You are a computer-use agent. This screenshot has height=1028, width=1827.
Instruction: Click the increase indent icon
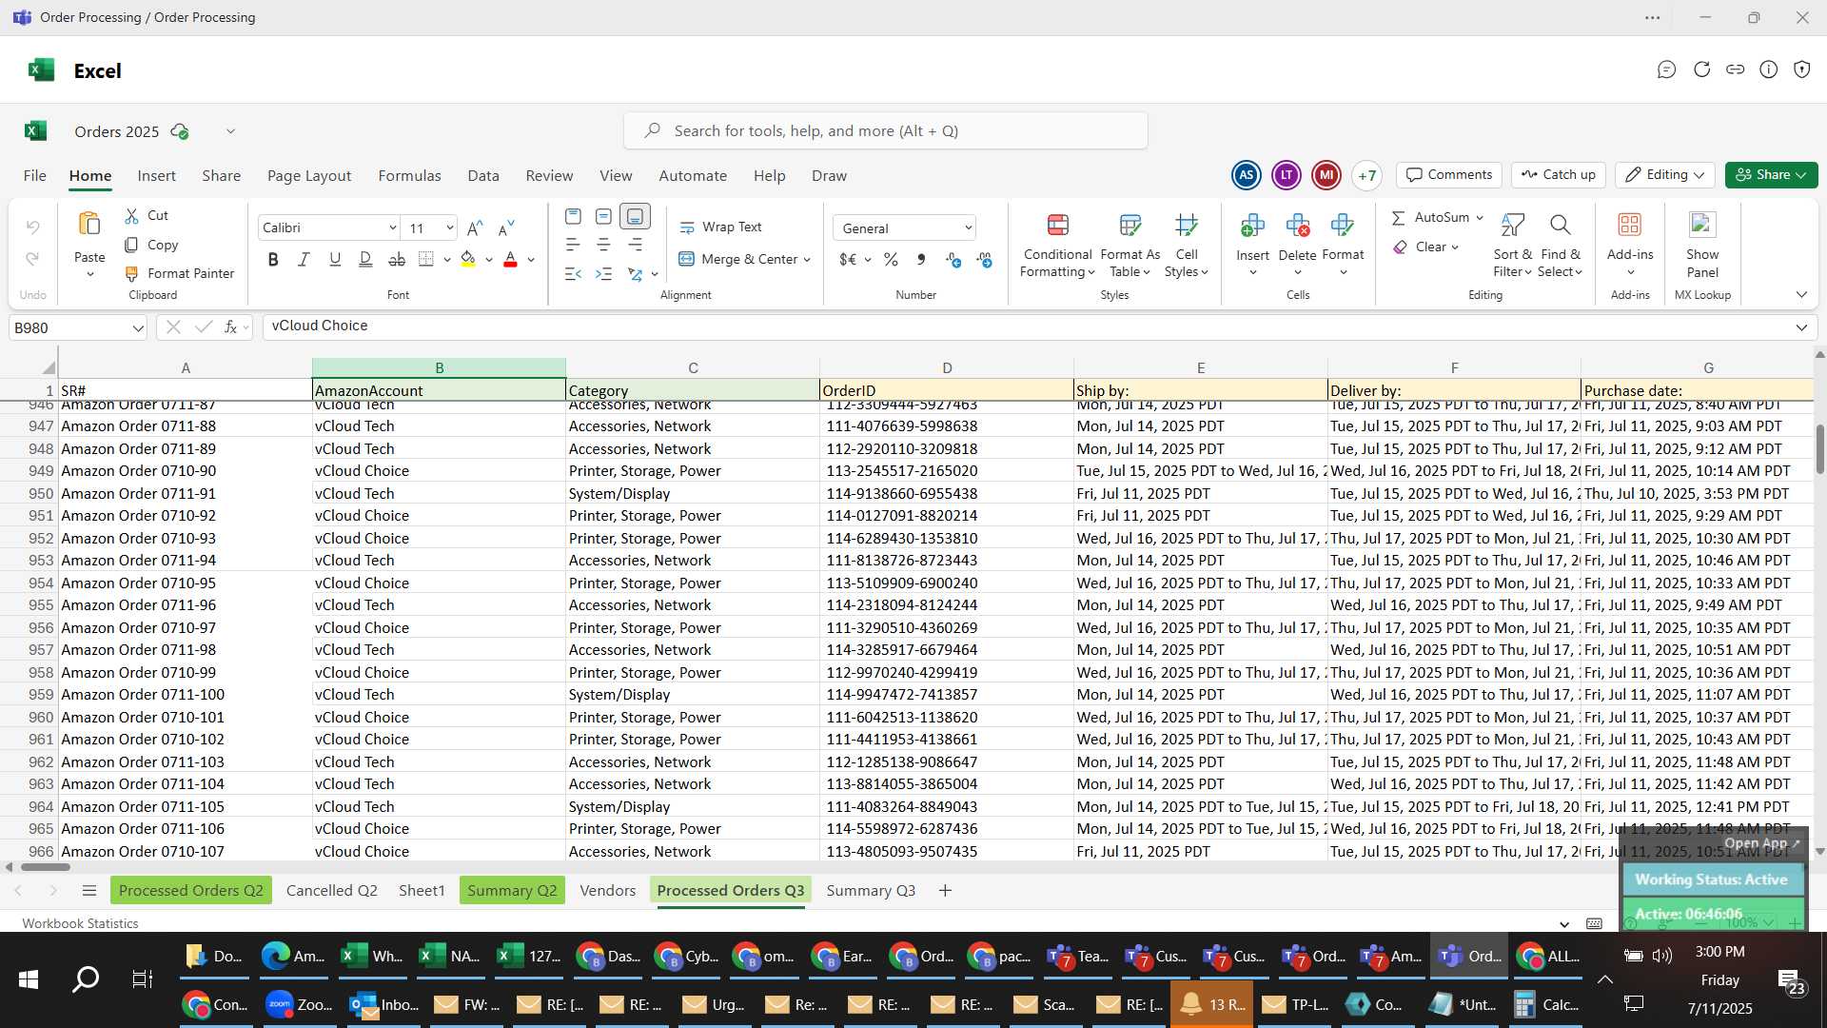(603, 274)
